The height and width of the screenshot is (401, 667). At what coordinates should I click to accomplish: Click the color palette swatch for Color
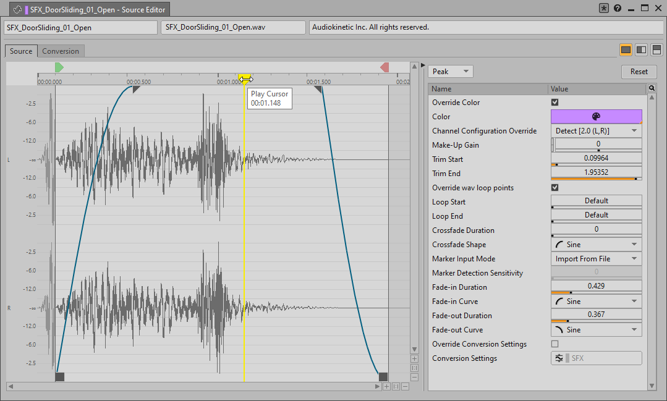(596, 117)
